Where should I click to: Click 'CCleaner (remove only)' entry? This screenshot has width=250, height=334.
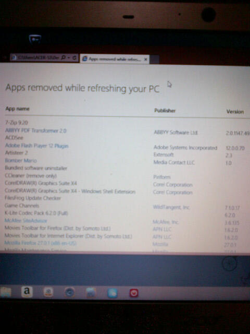coord(31,176)
